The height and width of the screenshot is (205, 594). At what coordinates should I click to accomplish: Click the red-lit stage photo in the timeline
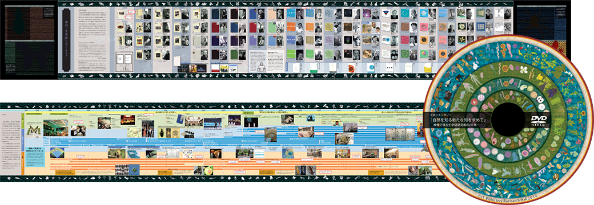127,120
